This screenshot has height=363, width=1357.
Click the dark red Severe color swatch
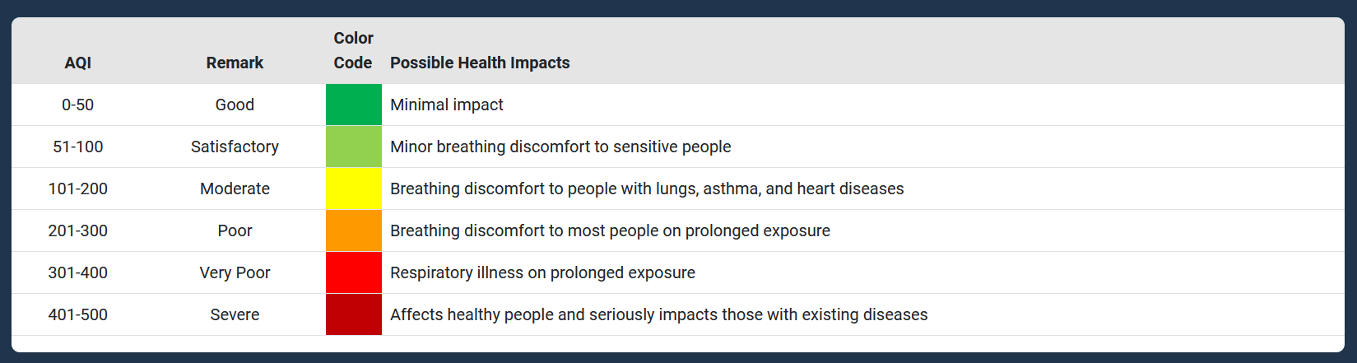pos(353,314)
